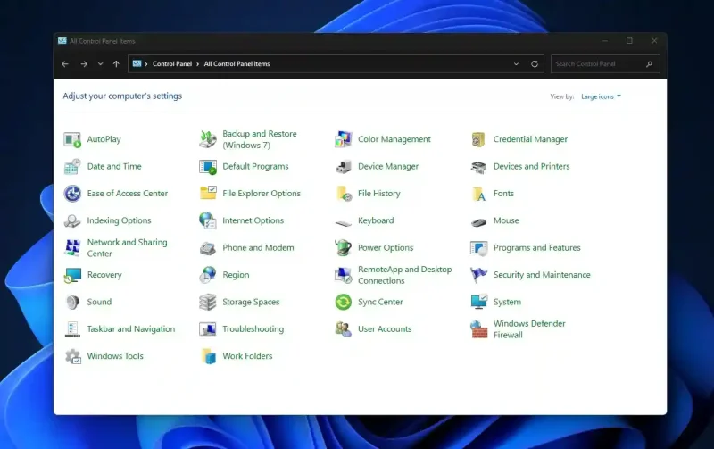Open the Device Manager icon
The image size is (714, 449).
pyautogui.click(x=344, y=167)
